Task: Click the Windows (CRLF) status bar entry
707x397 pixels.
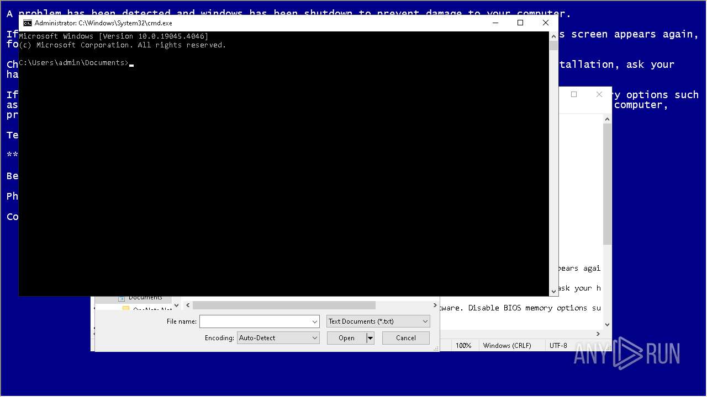Action: click(x=507, y=346)
